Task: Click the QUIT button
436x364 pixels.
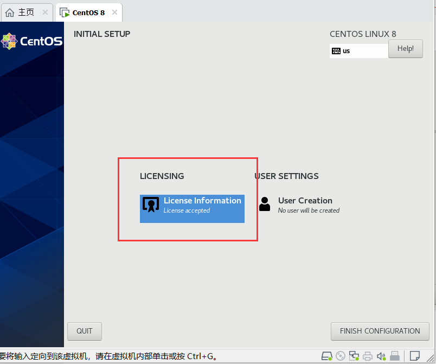Action: pos(85,331)
